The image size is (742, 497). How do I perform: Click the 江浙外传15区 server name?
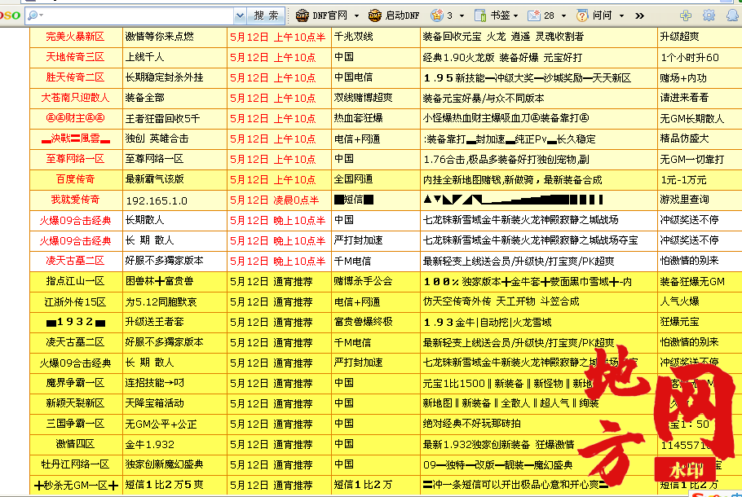click(x=75, y=301)
